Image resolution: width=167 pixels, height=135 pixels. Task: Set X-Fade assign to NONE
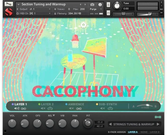[x=144, y=132]
